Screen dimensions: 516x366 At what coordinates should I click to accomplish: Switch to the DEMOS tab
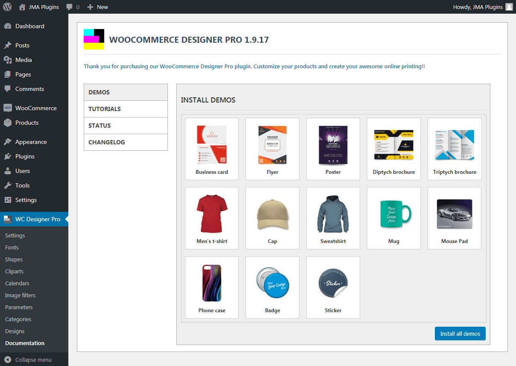(x=126, y=92)
